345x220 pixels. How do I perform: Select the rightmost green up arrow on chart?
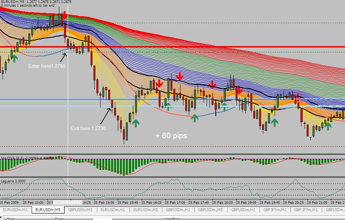(x=328, y=126)
